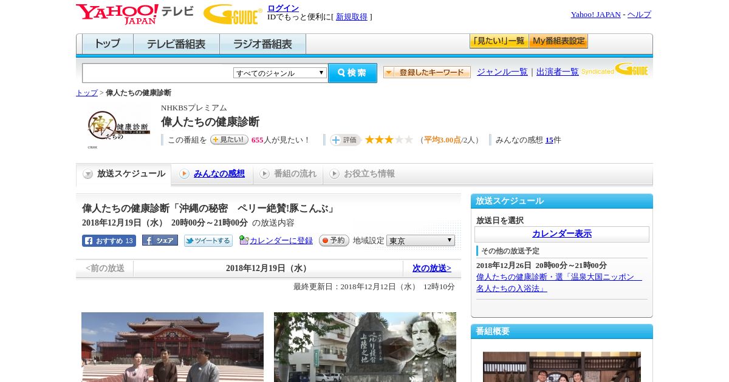Image resolution: width=729 pixels, height=382 pixels.
Task: Go to 次の放送> next broadcast
Action: pyautogui.click(x=432, y=269)
